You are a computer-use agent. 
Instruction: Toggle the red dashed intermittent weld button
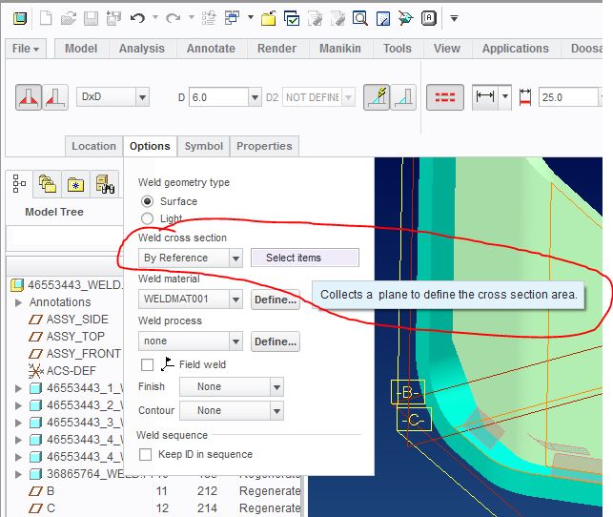pos(445,97)
